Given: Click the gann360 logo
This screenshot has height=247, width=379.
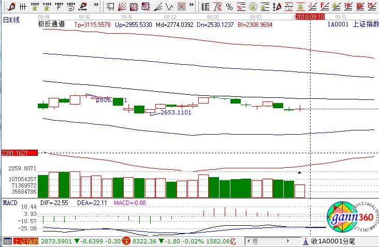Looking at the screenshot, I should (349, 219).
